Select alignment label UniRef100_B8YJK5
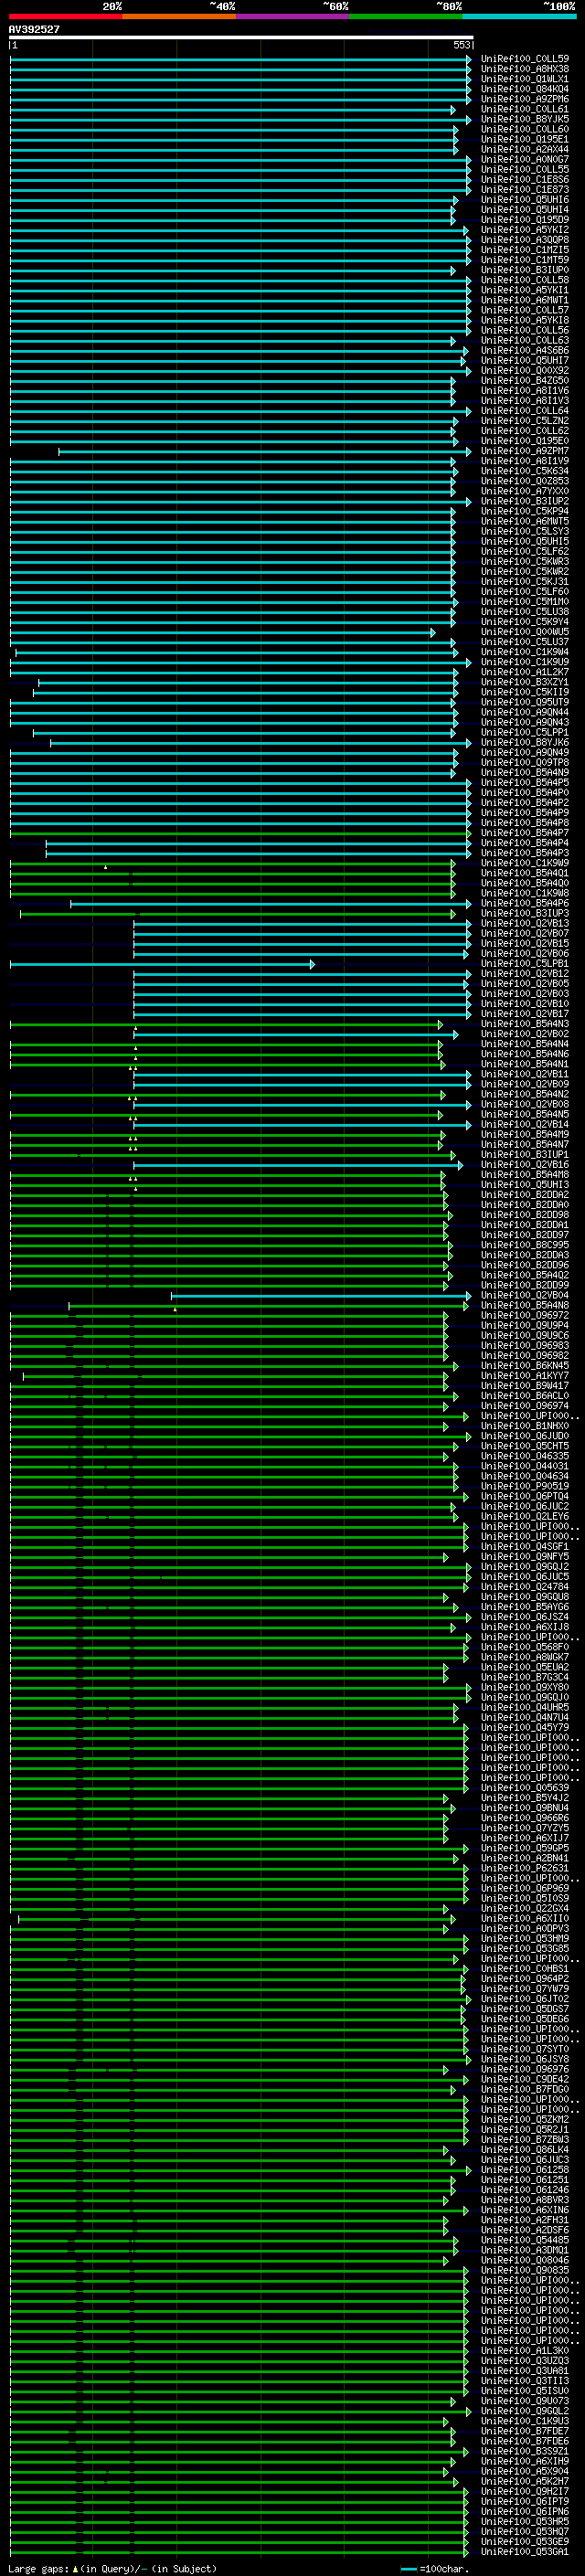585x2576 pixels. point(524,119)
